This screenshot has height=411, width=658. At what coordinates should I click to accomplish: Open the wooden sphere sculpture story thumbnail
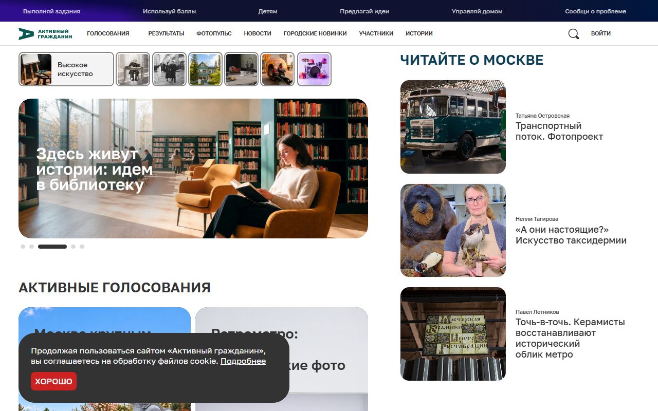tap(278, 69)
